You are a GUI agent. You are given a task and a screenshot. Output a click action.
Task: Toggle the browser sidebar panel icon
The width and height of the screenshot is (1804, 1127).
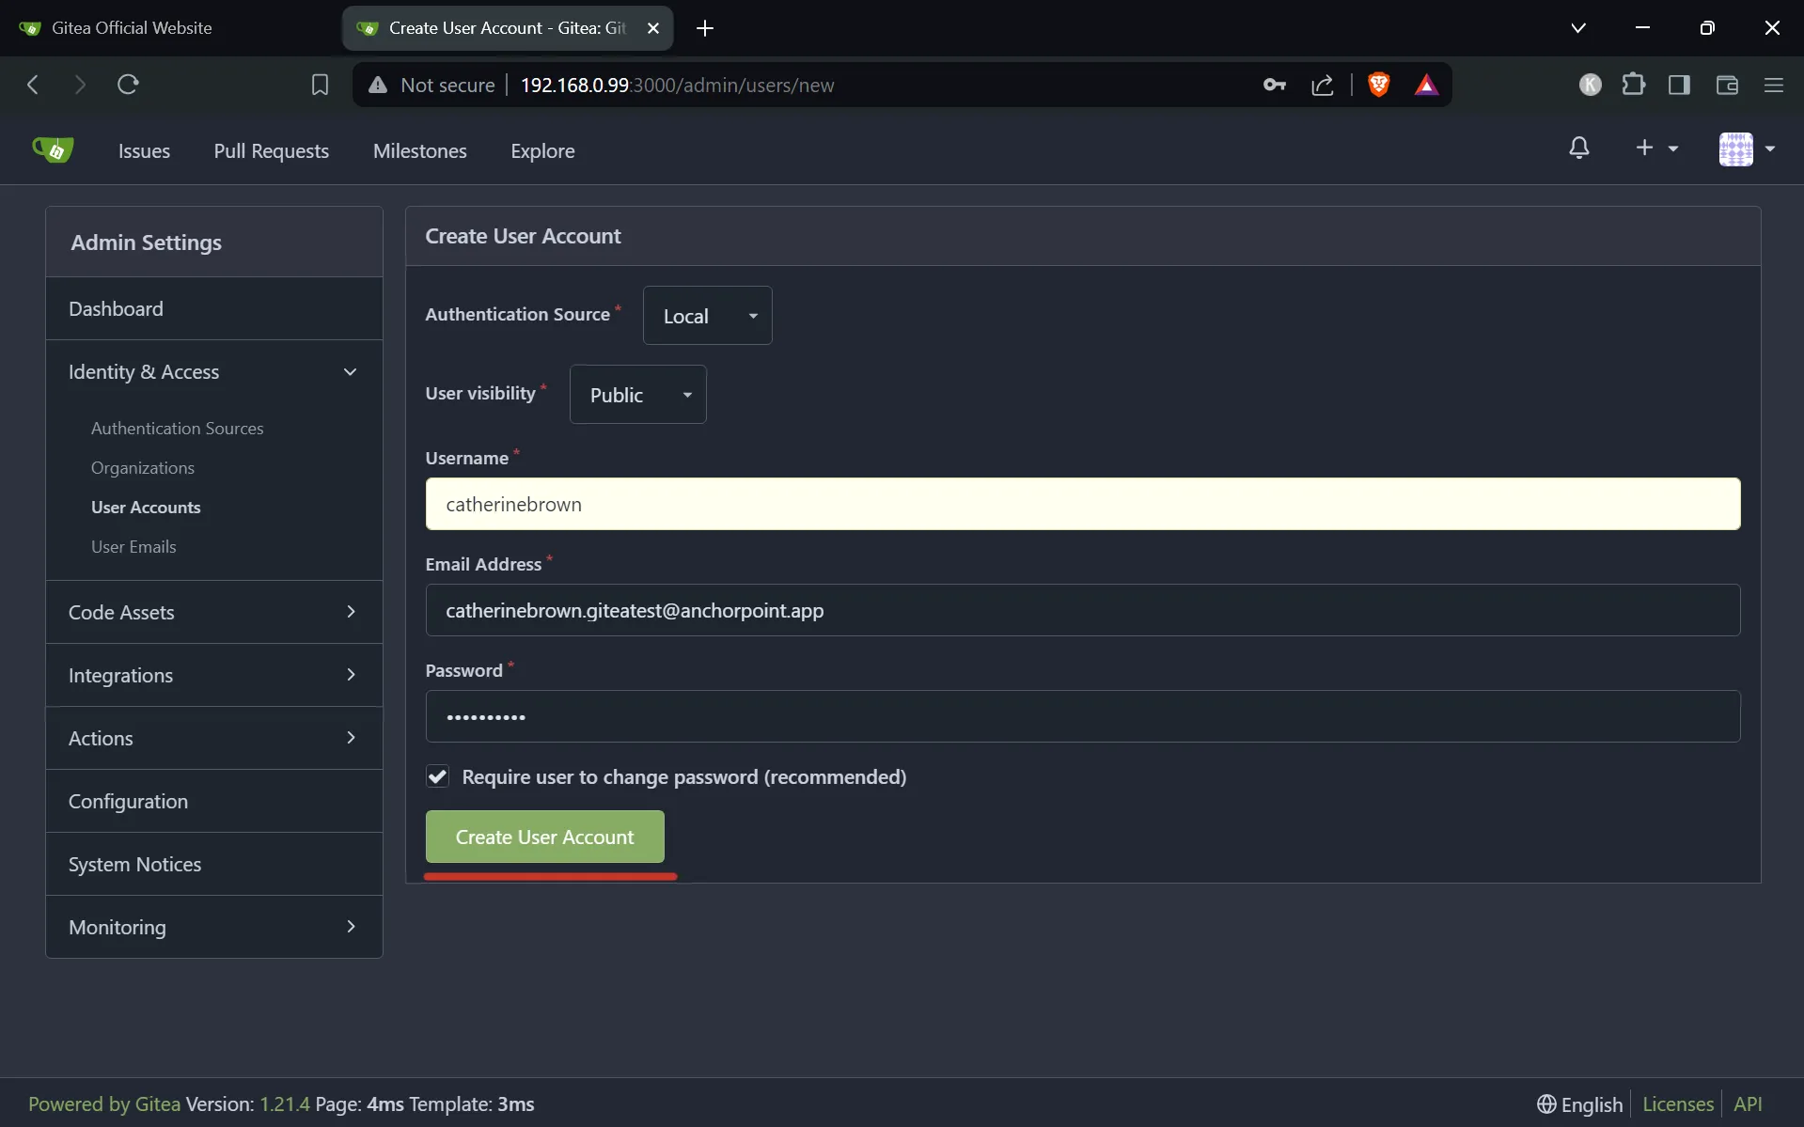tap(1679, 85)
